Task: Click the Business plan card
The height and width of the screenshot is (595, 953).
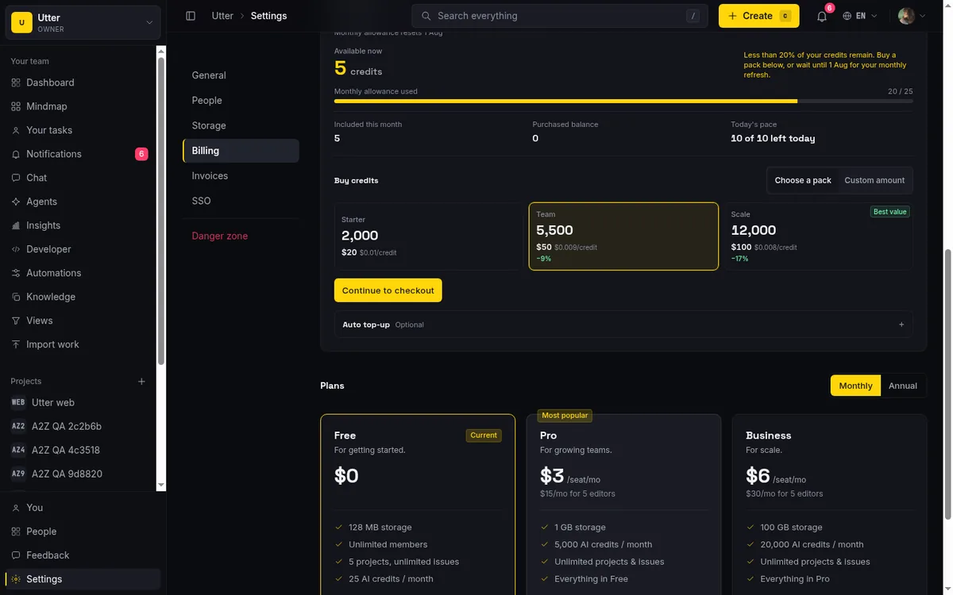Action: [829, 505]
